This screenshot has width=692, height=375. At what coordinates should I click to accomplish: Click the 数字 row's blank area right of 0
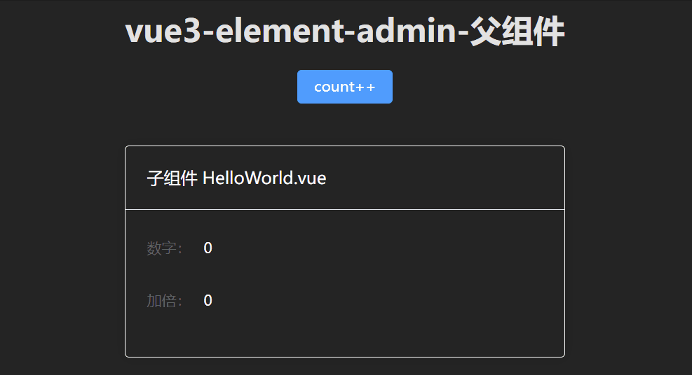(386, 248)
